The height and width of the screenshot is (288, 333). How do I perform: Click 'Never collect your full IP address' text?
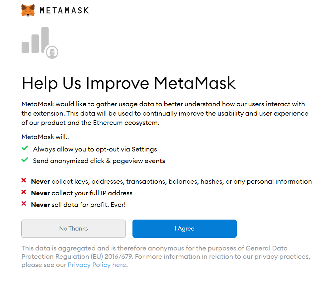(82, 193)
